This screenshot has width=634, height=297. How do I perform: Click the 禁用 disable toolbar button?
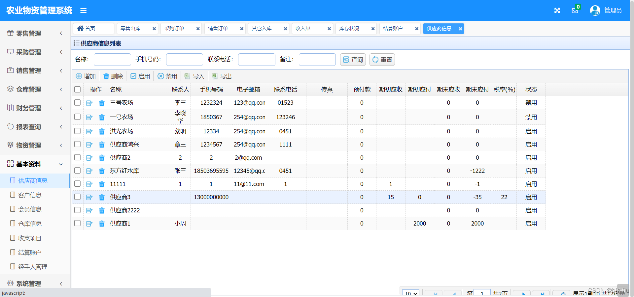click(x=167, y=76)
